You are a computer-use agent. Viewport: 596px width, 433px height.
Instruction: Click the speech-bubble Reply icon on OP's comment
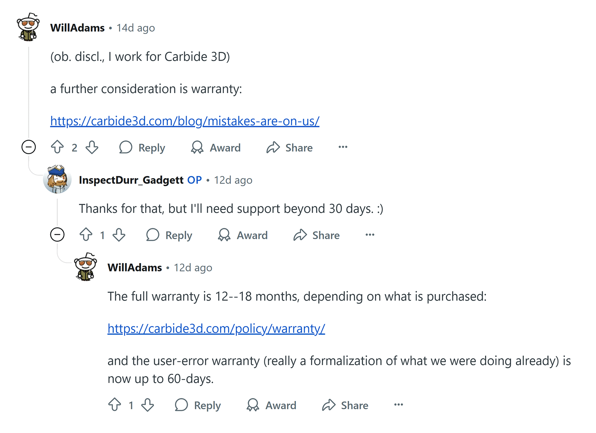[x=152, y=235]
